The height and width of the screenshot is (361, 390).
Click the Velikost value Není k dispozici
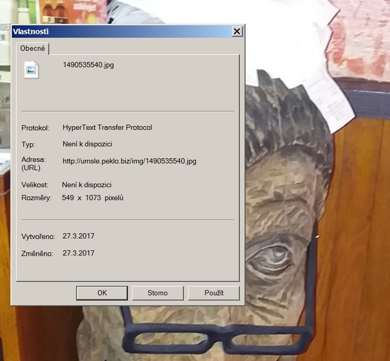(87, 185)
